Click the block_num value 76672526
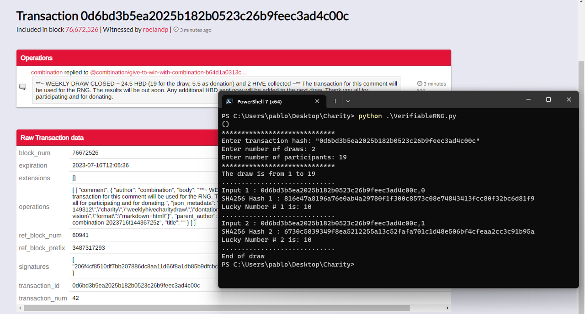 pyautogui.click(x=85, y=153)
